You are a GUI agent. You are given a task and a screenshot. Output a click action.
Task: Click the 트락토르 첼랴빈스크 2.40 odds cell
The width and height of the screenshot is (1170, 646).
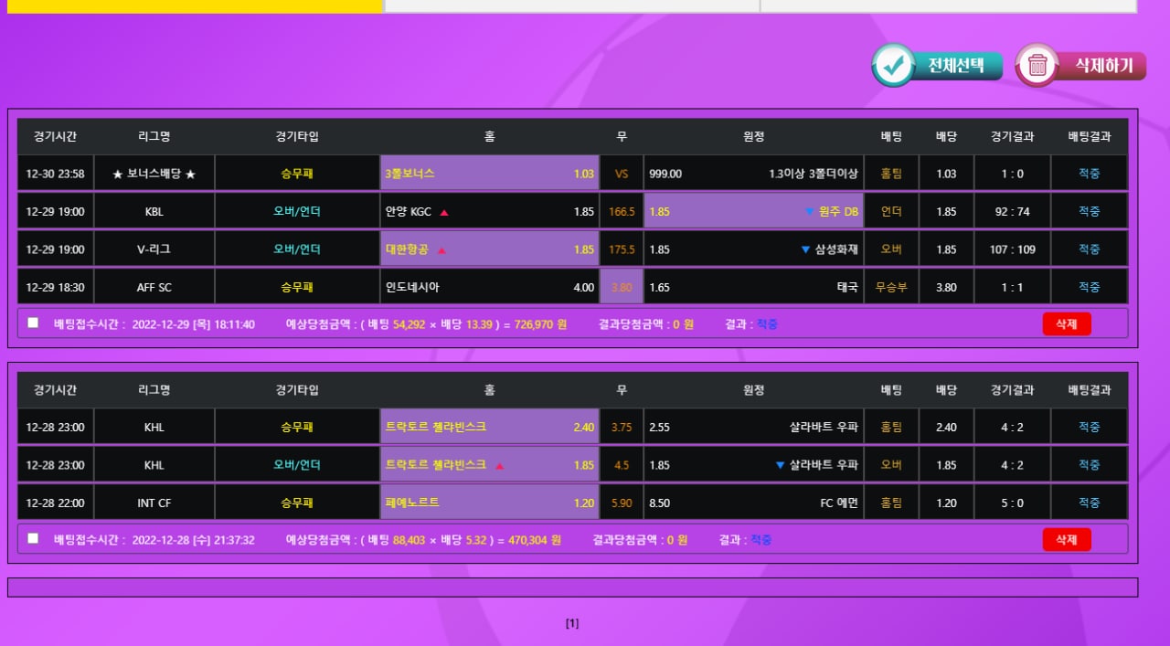click(489, 427)
